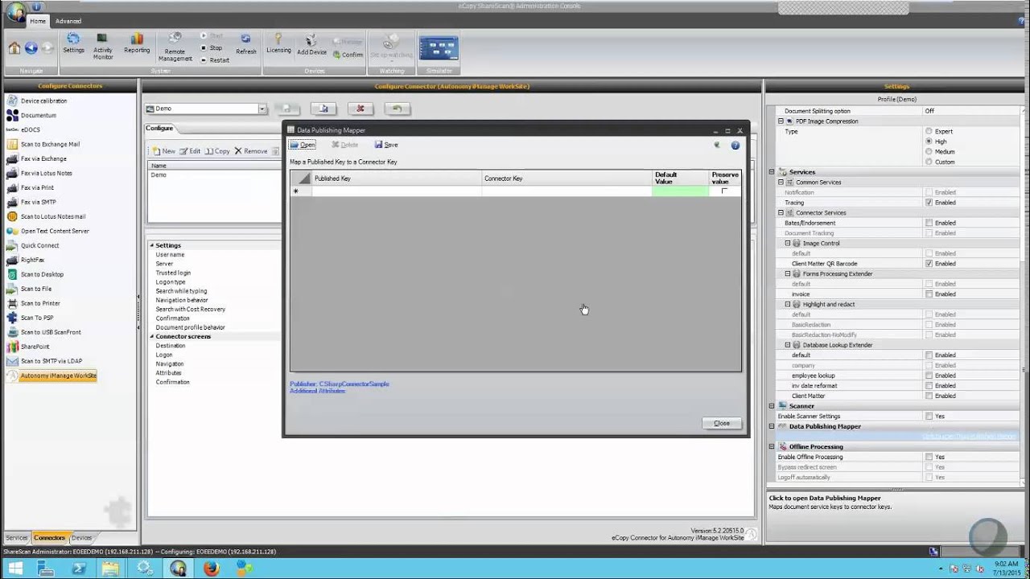Open Settings in the System ribbon group
The image size is (1030, 579).
73,43
